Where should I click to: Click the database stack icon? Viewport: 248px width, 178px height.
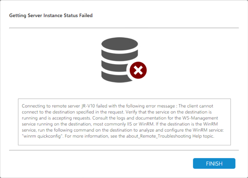[x=120, y=59]
